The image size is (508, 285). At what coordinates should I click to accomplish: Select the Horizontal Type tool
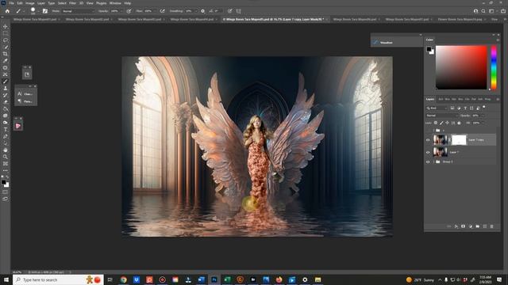click(x=6, y=129)
